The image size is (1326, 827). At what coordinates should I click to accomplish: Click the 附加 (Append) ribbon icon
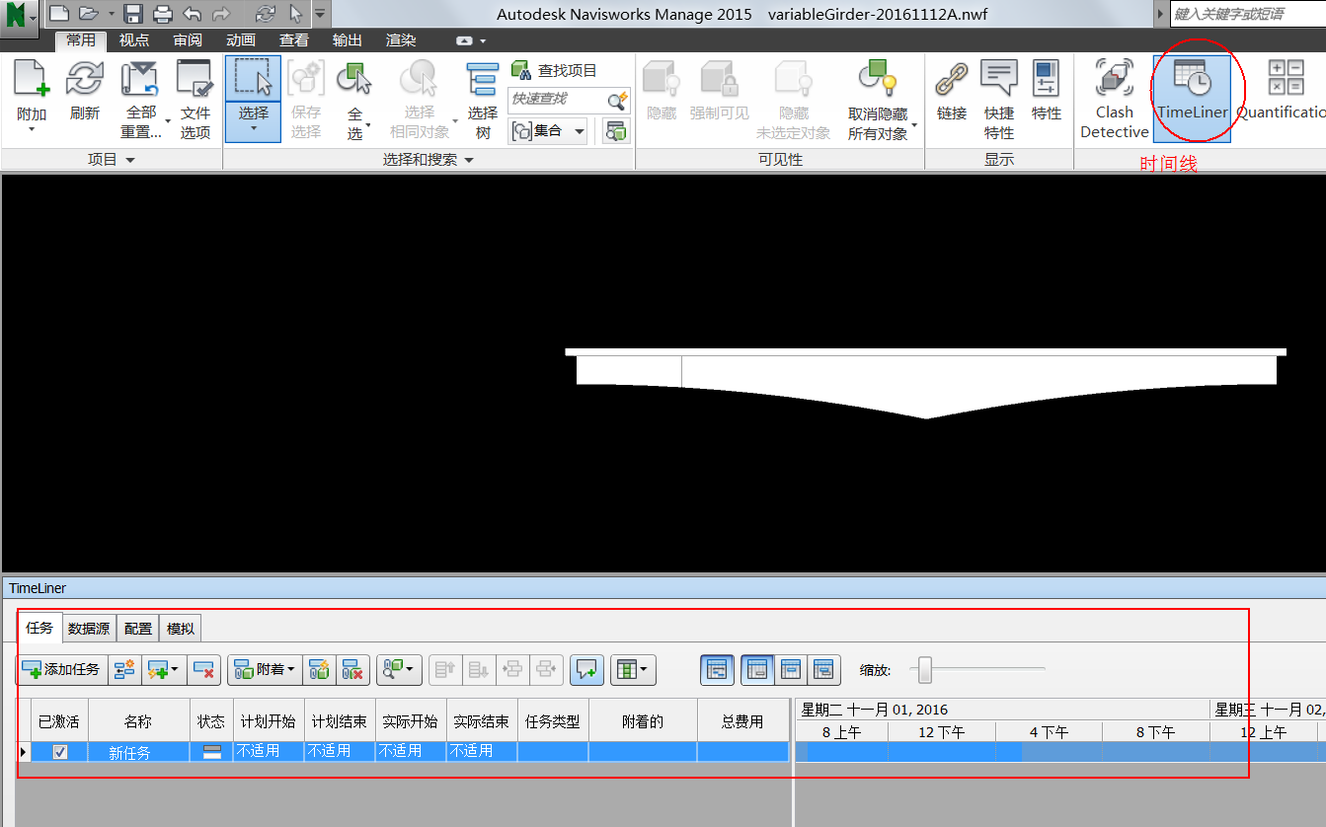tap(32, 79)
